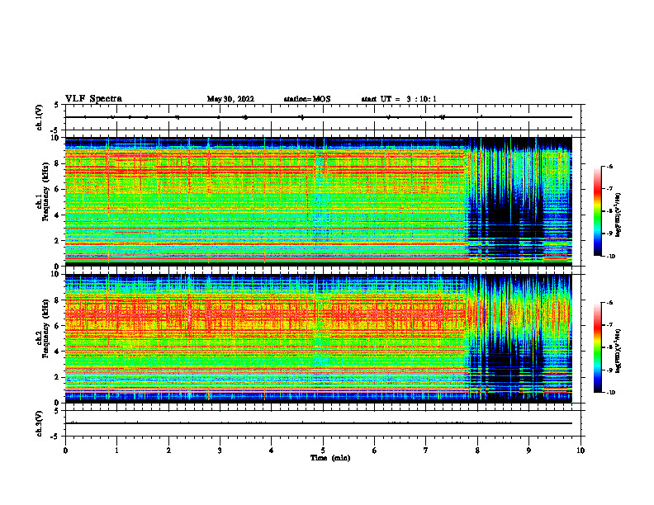Click the "station=MOS" header label
Viewport: 654px width, 505px height.
tap(307, 99)
